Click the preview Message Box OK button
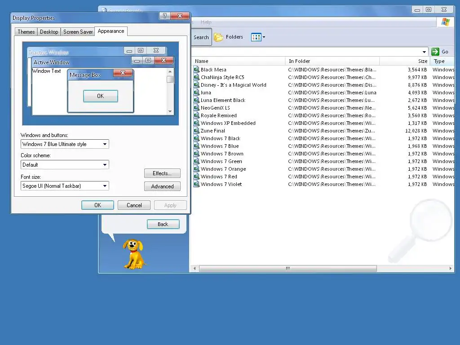The image size is (460, 345). pos(101,96)
